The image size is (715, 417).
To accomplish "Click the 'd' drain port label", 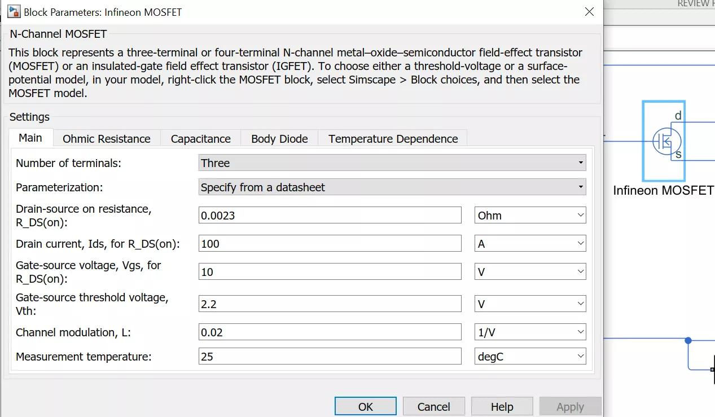I will (678, 116).
